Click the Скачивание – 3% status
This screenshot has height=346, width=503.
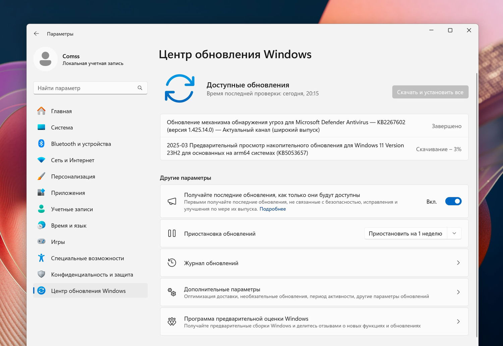(439, 149)
